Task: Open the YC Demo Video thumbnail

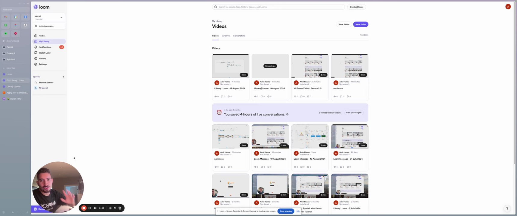Action: coord(310,66)
